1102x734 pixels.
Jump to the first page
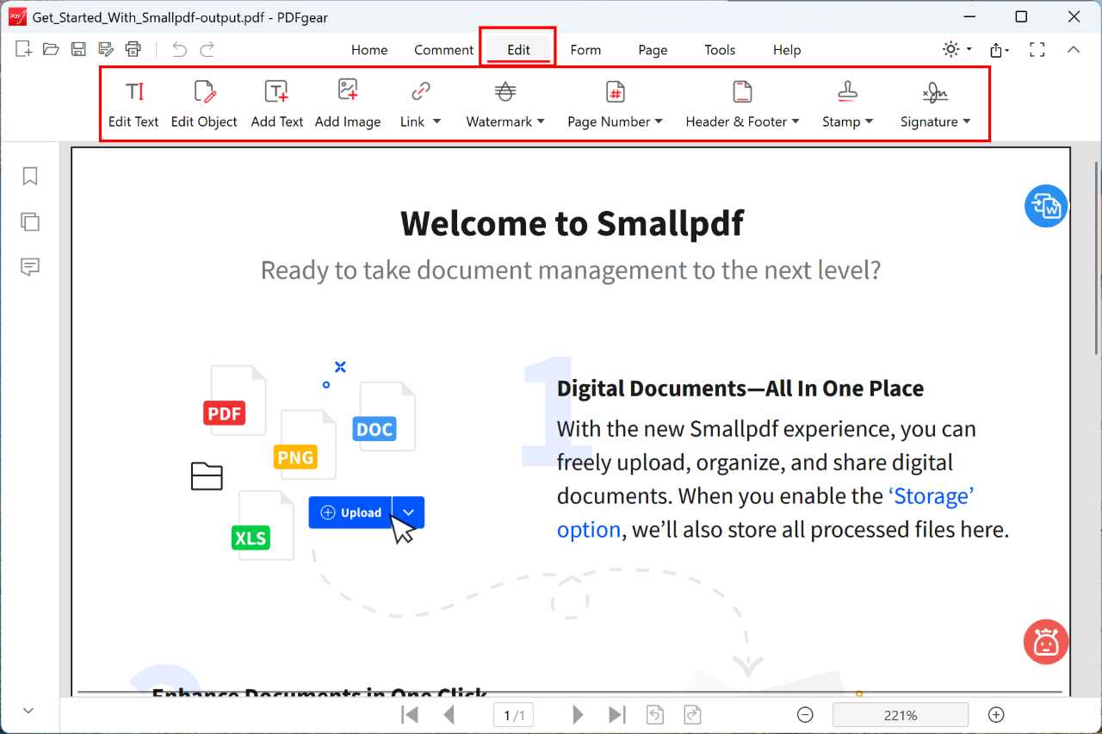point(411,714)
